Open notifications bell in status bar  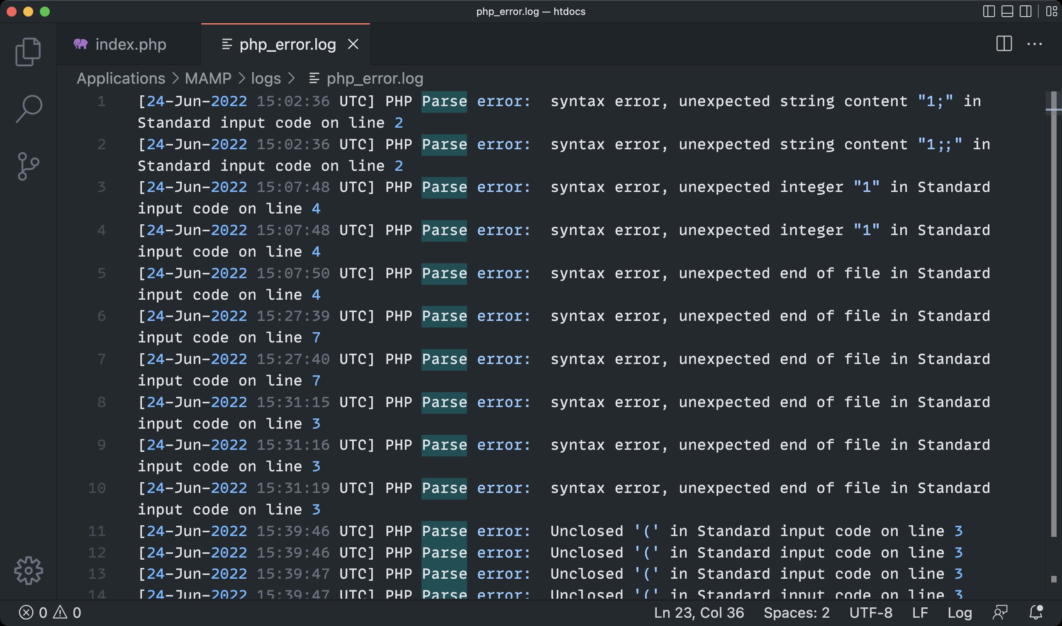(1036, 612)
